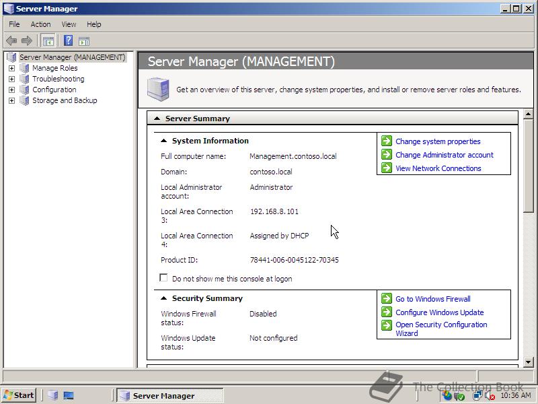Click green arrow icon beside Change system properties
Image resolution: width=538 pixels, height=404 pixels.
tap(387, 141)
